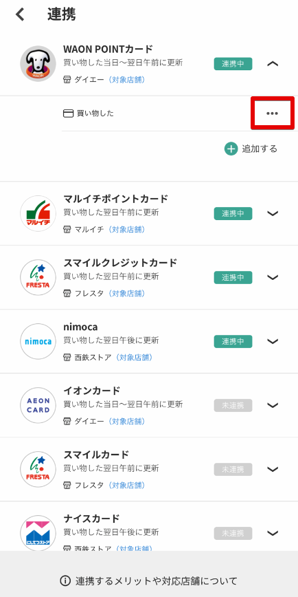The width and height of the screenshot is (298, 597).
Task: Tap 追加する to add a card
Action: coord(260,149)
